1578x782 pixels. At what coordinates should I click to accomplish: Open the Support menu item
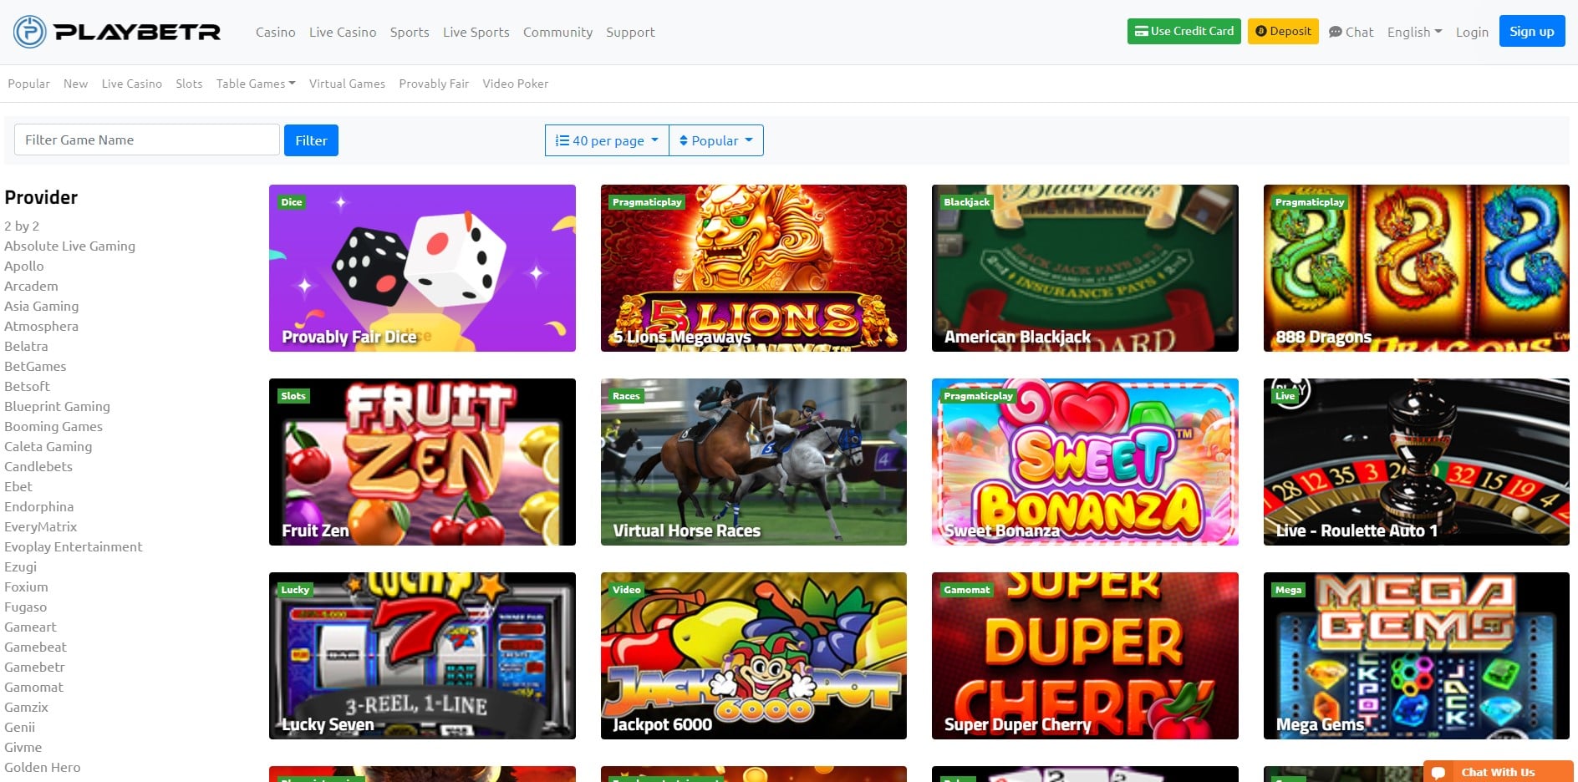pos(630,32)
